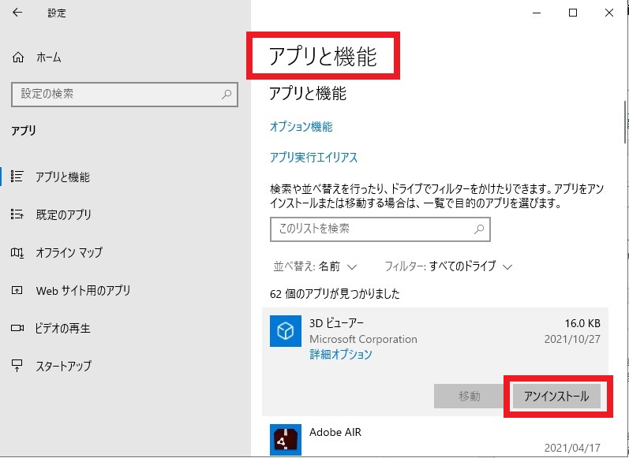Expand the フィルター: すべてのドライブ dropdown
The image size is (629, 458).
point(448,266)
